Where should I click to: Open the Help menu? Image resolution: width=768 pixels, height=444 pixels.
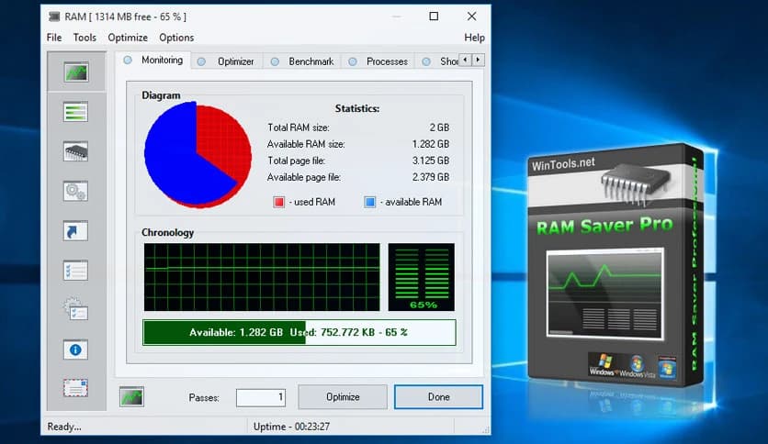click(x=474, y=38)
